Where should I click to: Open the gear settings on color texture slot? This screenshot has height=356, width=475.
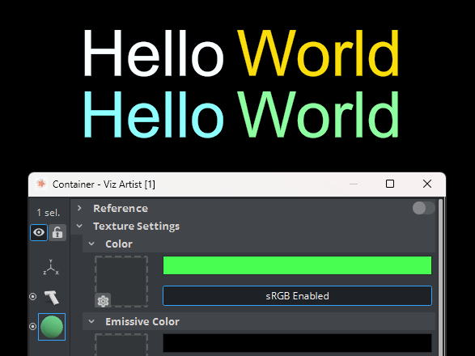coord(103,301)
